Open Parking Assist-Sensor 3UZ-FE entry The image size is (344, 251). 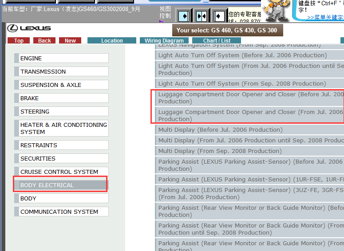coord(249,193)
